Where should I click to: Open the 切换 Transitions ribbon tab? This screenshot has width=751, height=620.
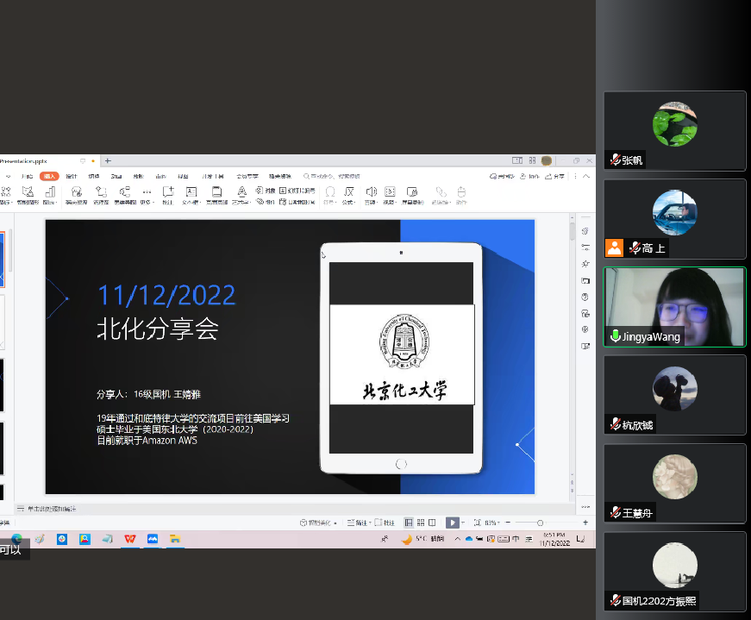(x=94, y=176)
